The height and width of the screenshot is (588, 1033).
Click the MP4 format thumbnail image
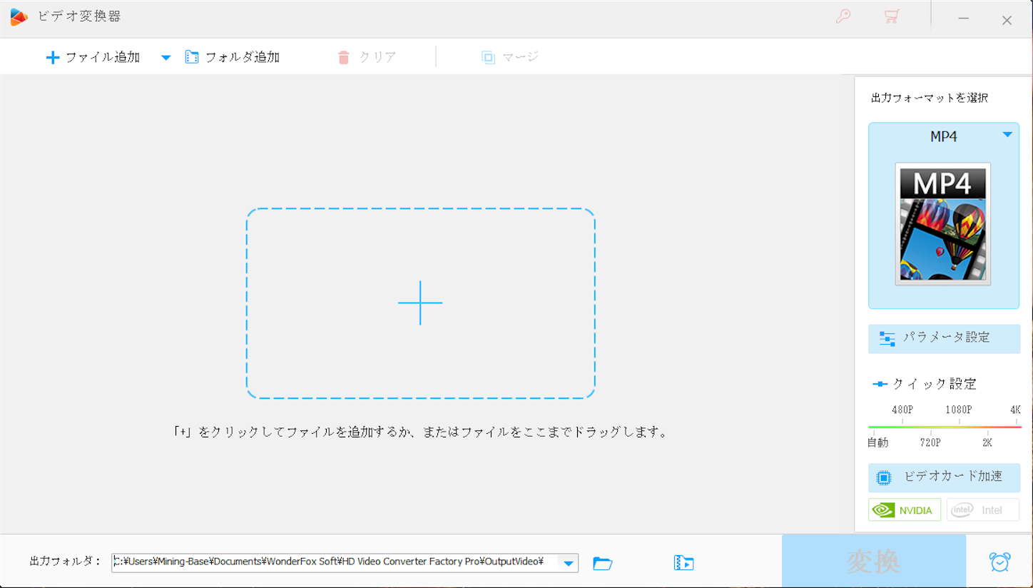click(943, 223)
